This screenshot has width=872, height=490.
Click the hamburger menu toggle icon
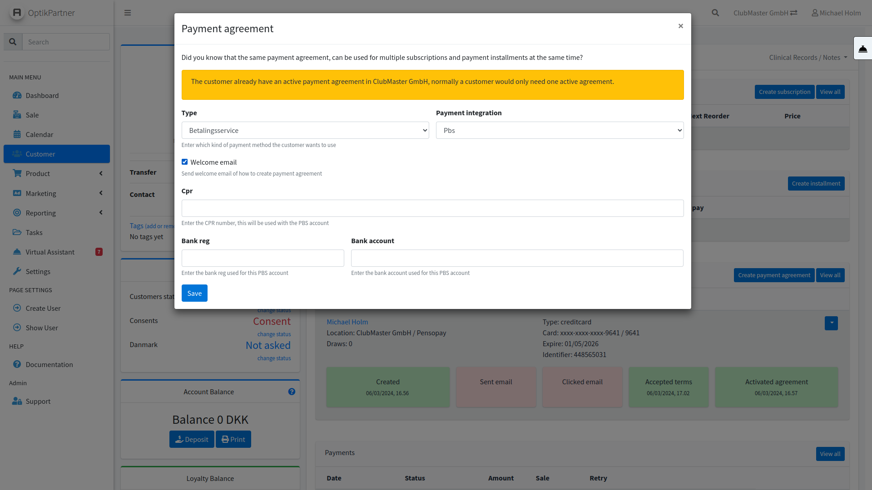128,13
